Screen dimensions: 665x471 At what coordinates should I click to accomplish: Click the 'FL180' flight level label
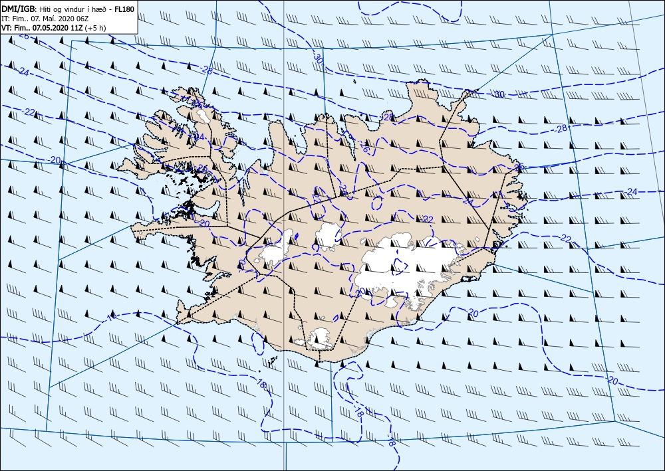tap(124, 9)
